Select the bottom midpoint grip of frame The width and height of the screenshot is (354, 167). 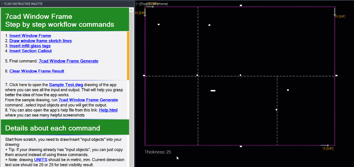[241, 146]
